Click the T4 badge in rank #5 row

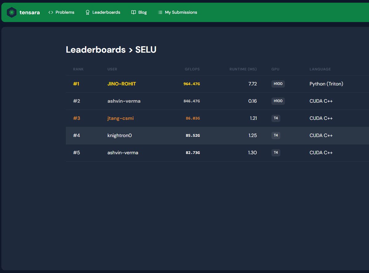click(x=276, y=153)
